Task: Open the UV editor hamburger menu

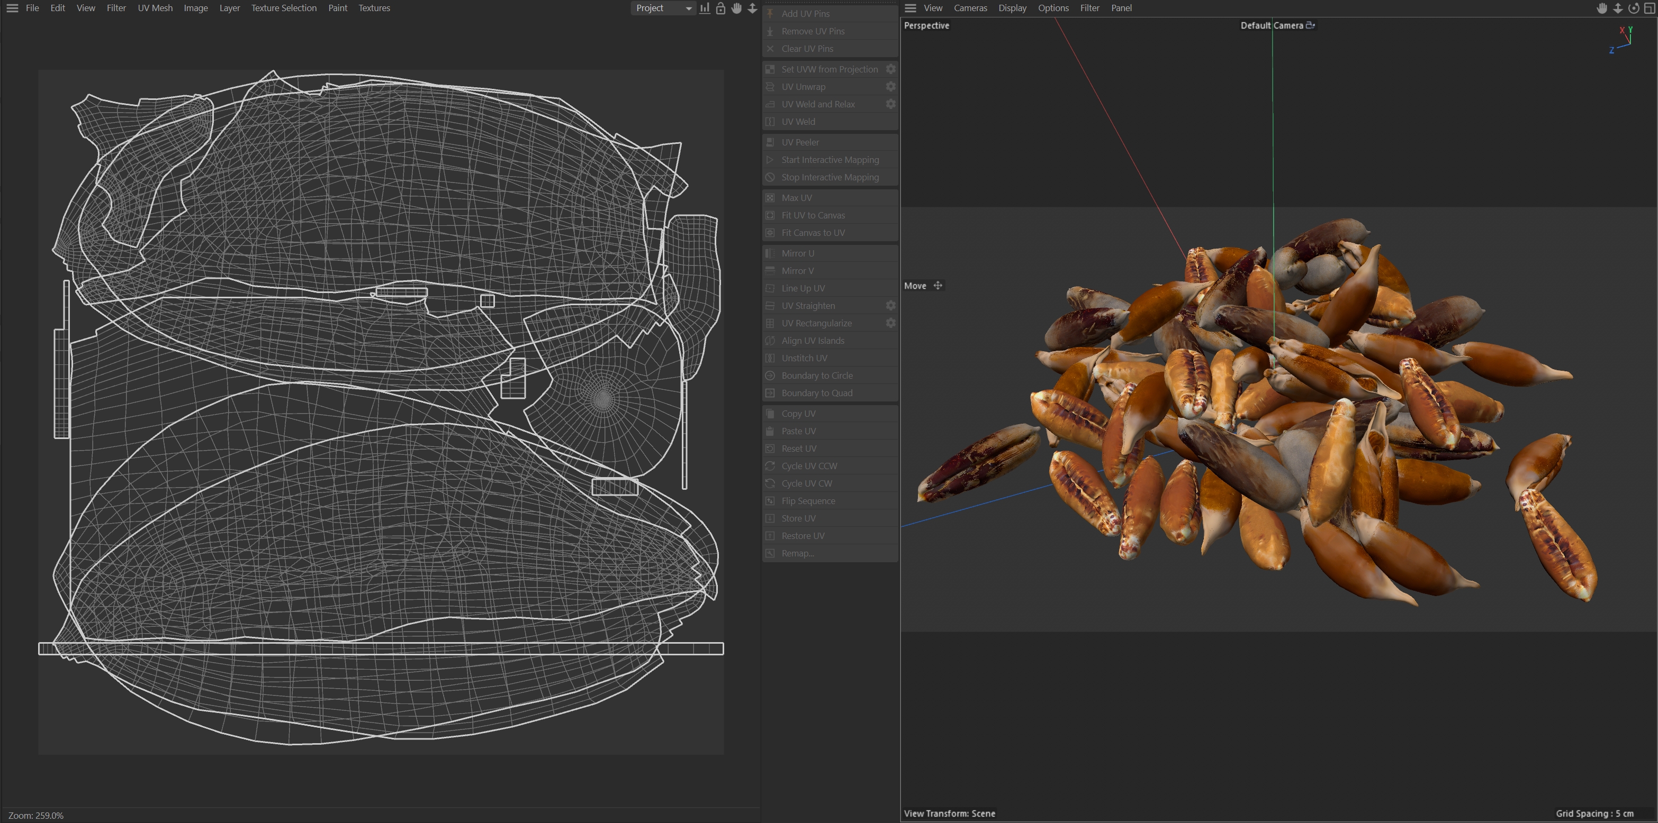Action: 12,8
